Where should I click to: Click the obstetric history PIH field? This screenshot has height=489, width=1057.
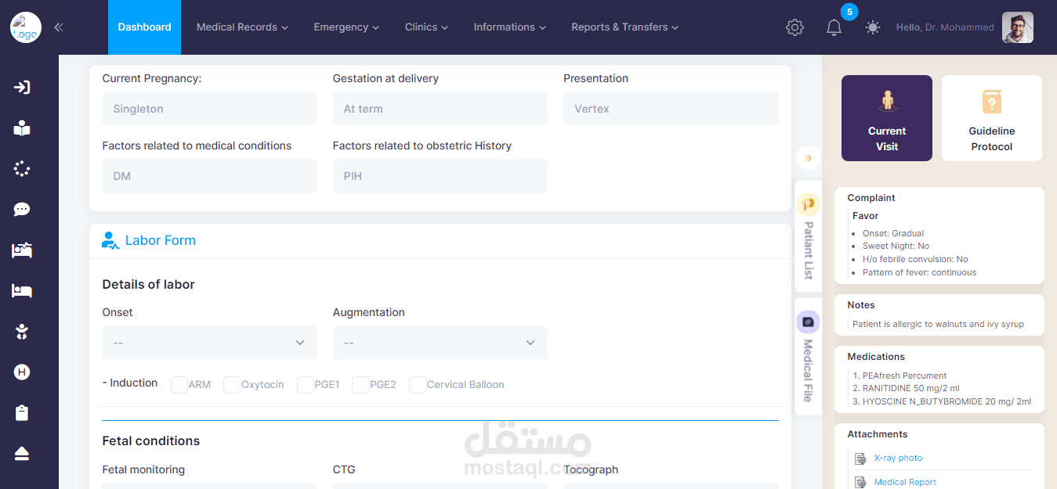pyautogui.click(x=440, y=176)
